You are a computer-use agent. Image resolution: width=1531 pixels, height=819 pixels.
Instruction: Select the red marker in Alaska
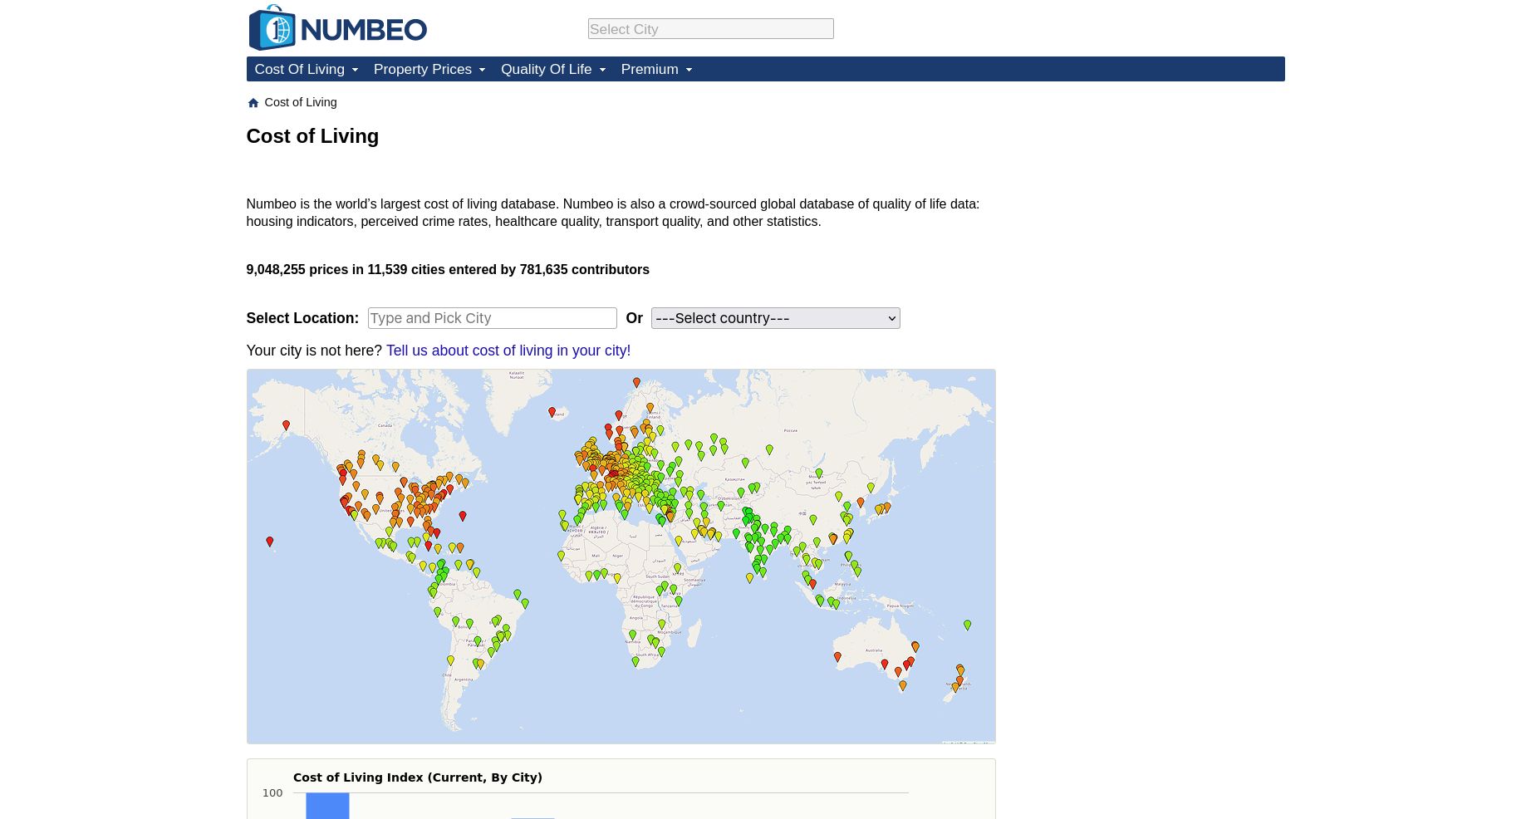tap(286, 425)
